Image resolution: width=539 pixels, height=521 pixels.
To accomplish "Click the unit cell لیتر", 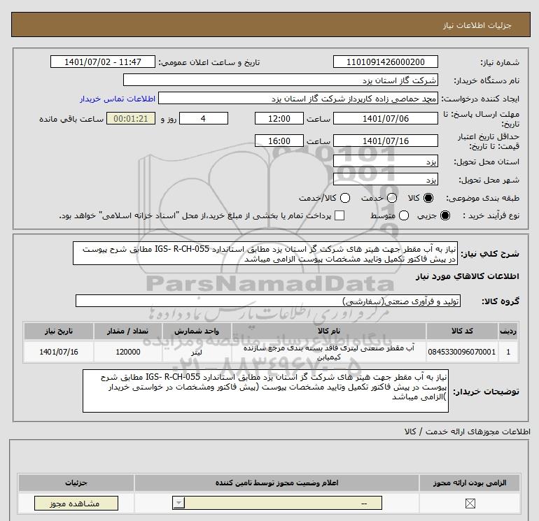I will tap(197, 352).
